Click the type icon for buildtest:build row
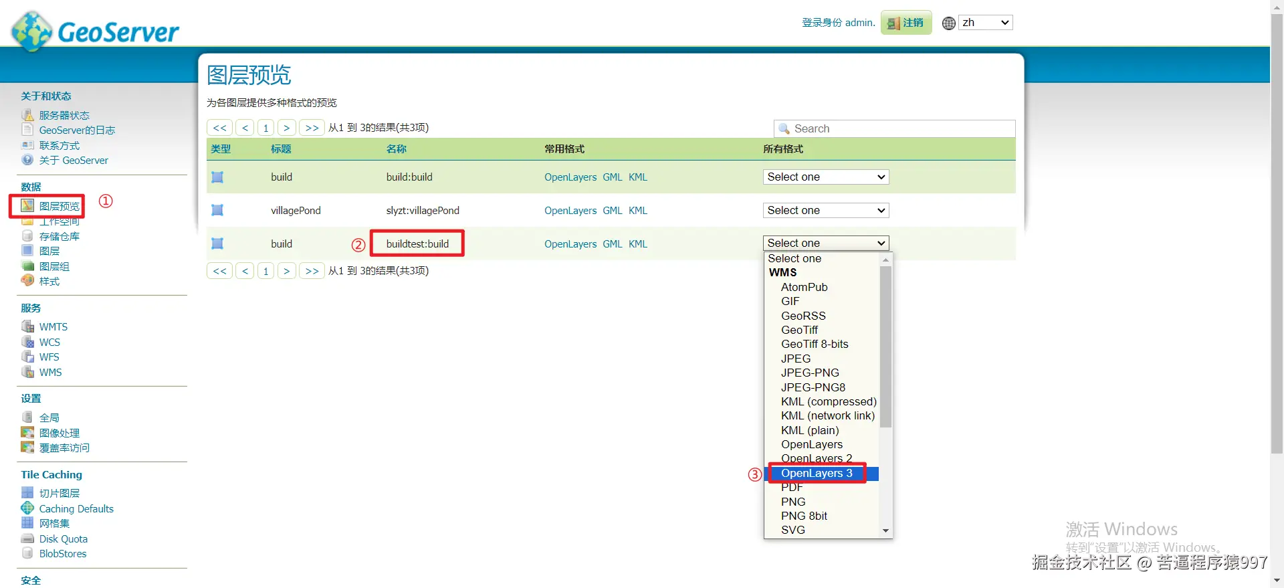Image resolution: width=1284 pixels, height=588 pixels. pos(217,243)
